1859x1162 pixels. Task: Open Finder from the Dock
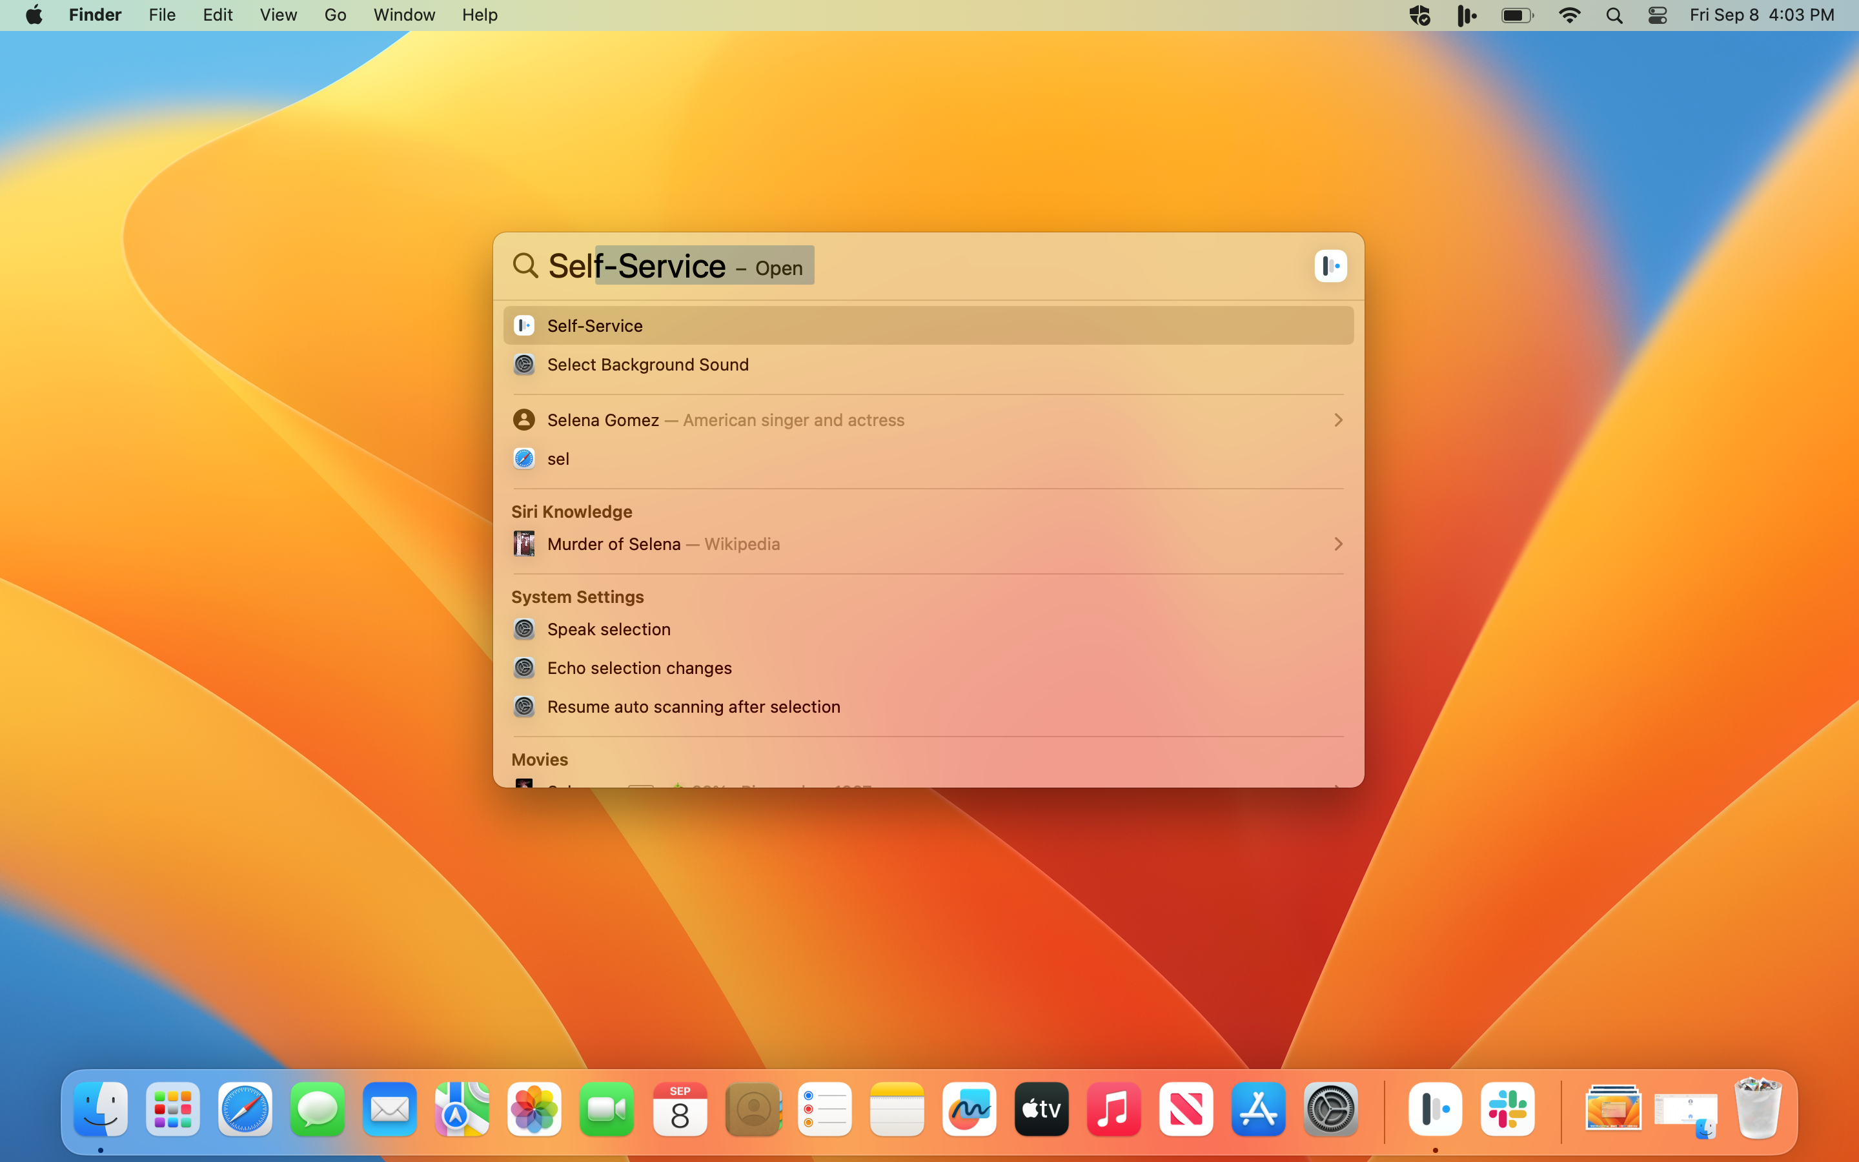click(x=101, y=1109)
